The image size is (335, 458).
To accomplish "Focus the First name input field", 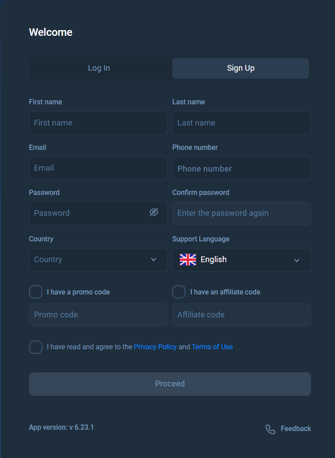I will [98, 123].
